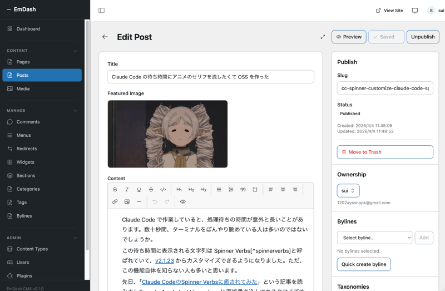Open View Site link
The height and width of the screenshot is (291, 445).
click(x=389, y=11)
